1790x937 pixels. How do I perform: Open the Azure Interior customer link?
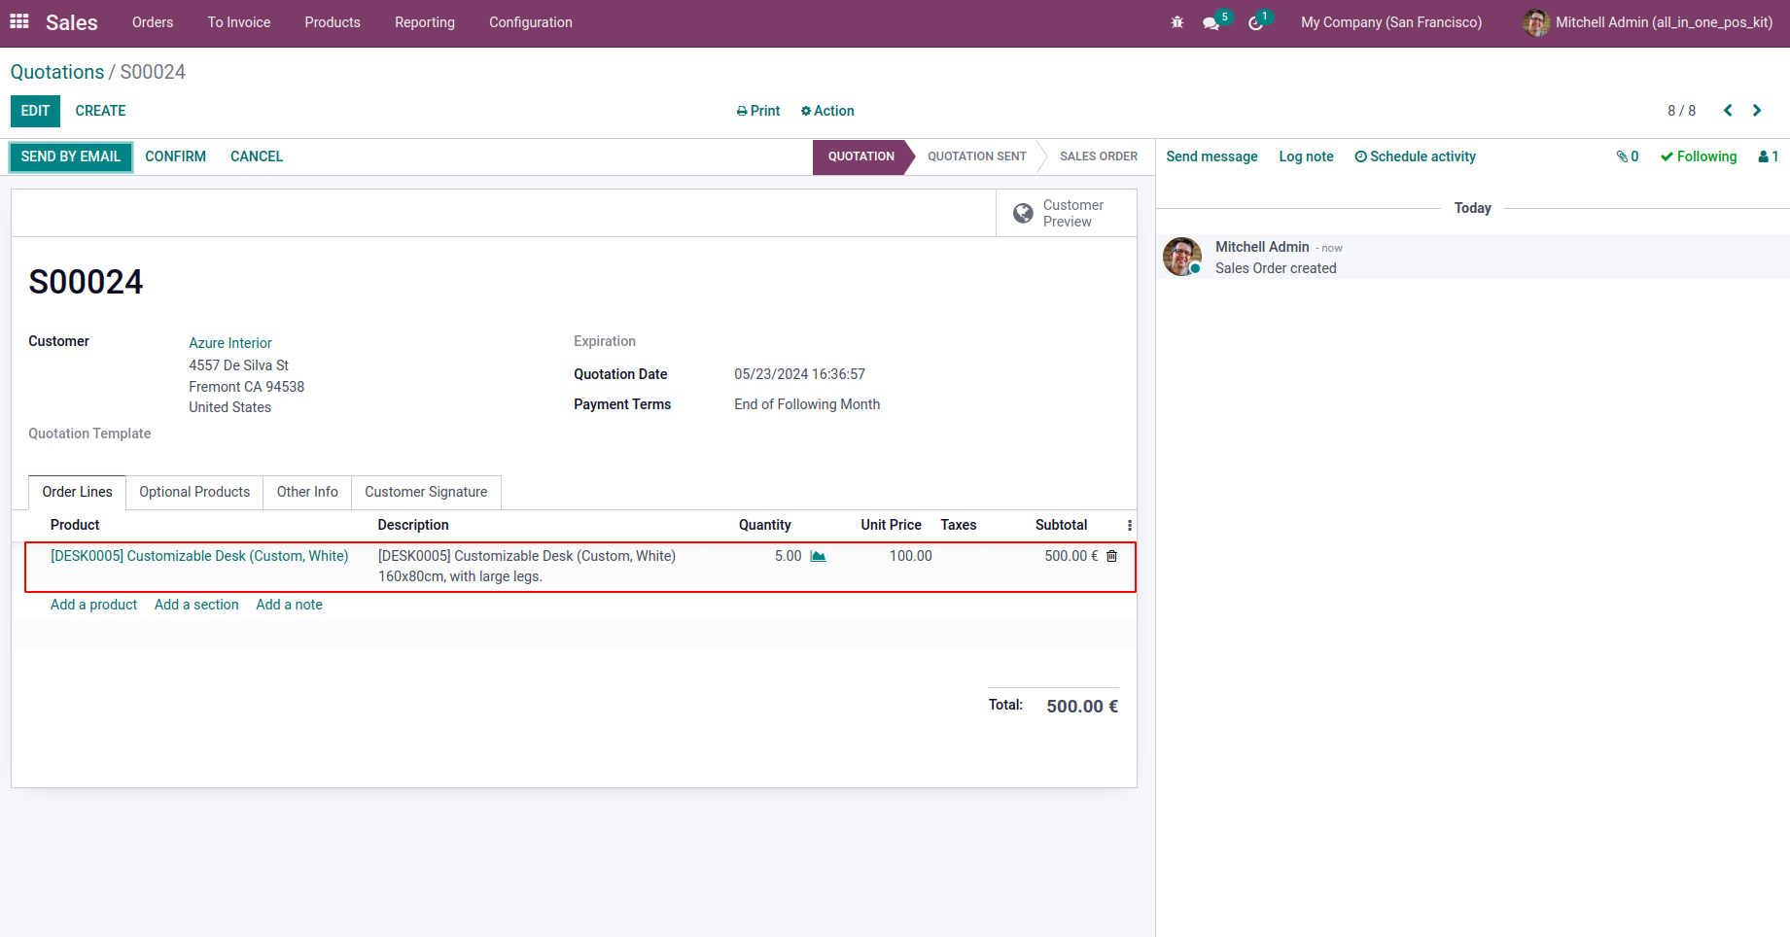(x=230, y=343)
